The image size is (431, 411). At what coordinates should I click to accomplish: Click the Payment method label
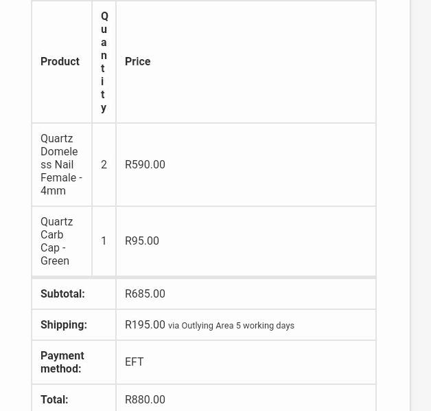tap(62, 362)
